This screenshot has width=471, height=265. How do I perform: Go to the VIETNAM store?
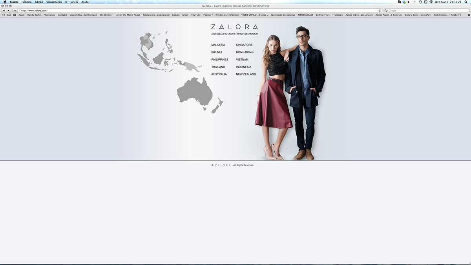(242, 60)
